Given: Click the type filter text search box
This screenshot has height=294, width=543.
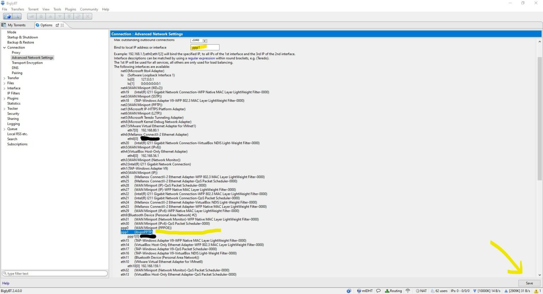Looking at the screenshot, I should (x=55, y=274).
